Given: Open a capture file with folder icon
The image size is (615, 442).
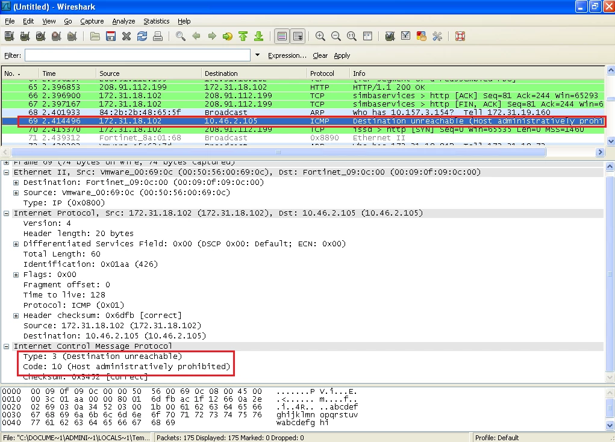Looking at the screenshot, I should pyautogui.click(x=95, y=37).
